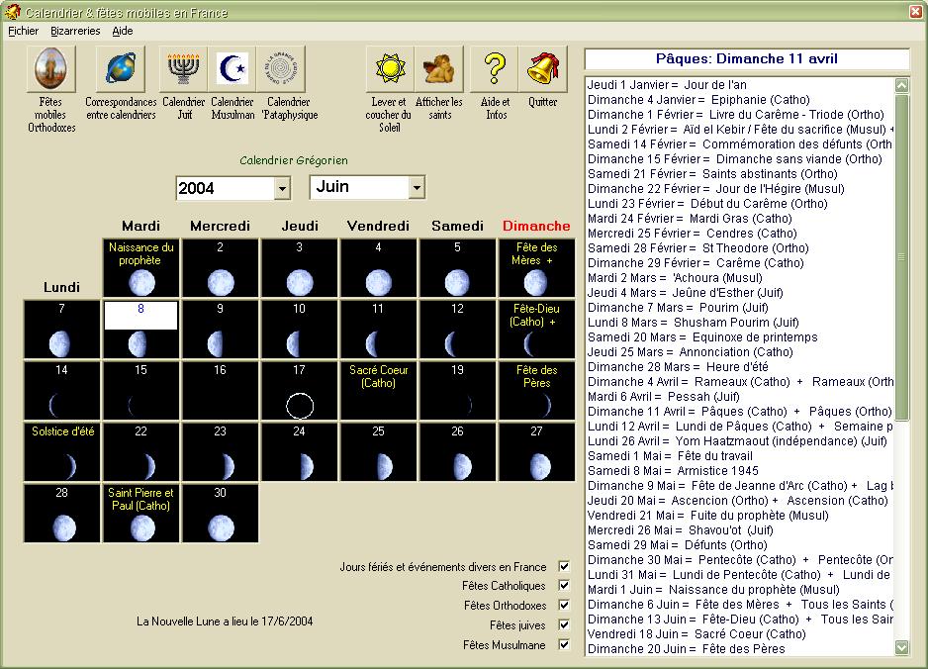The height and width of the screenshot is (669, 928).
Task: Open the Aide et Infos question mark
Action: point(495,69)
